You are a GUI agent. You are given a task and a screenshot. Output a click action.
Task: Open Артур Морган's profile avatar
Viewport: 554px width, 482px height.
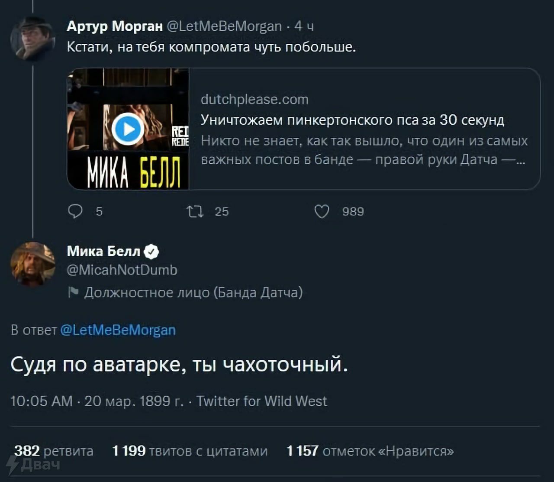32,38
